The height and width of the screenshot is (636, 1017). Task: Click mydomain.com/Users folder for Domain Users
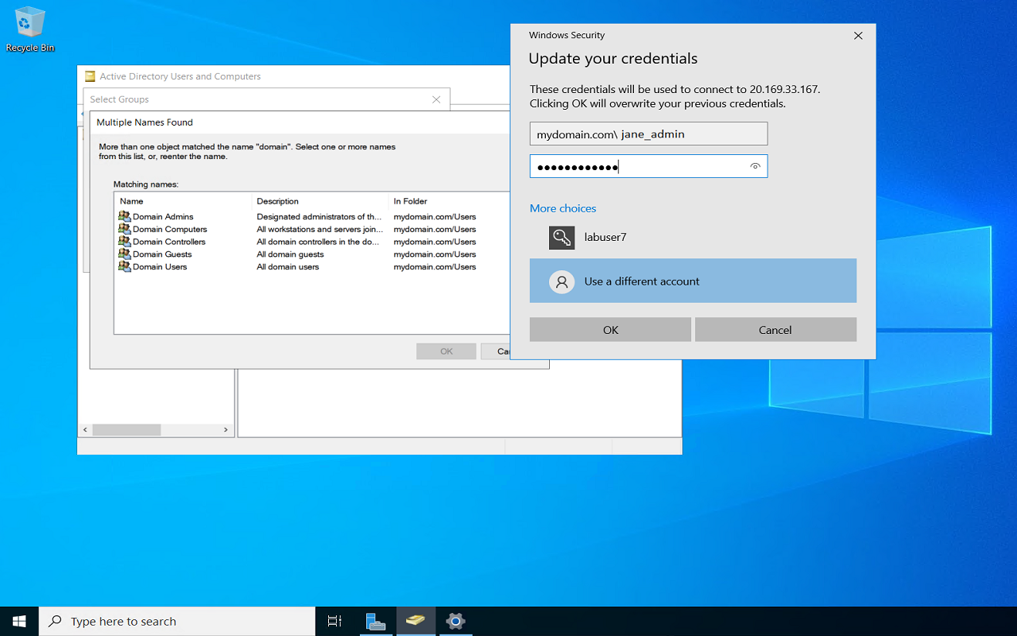435,267
